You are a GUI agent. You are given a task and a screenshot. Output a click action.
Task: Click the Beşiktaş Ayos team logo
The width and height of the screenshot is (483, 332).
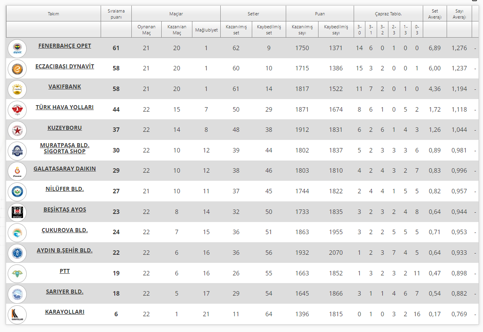pos(17,212)
